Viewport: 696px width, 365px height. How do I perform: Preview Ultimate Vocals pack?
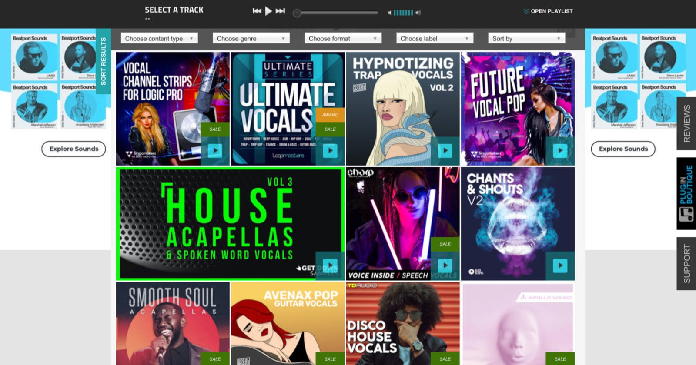(x=330, y=151)
